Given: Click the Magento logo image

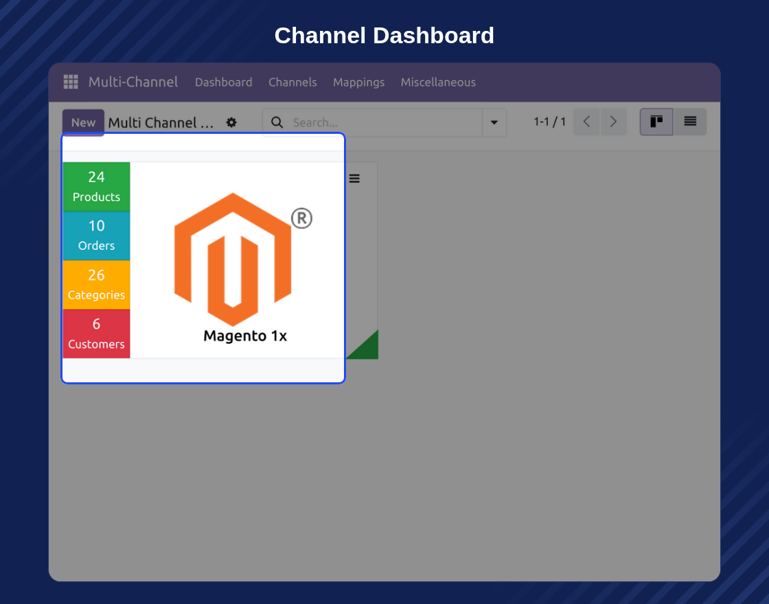Looking at the screenshot, I should click(x=242, y=259).
